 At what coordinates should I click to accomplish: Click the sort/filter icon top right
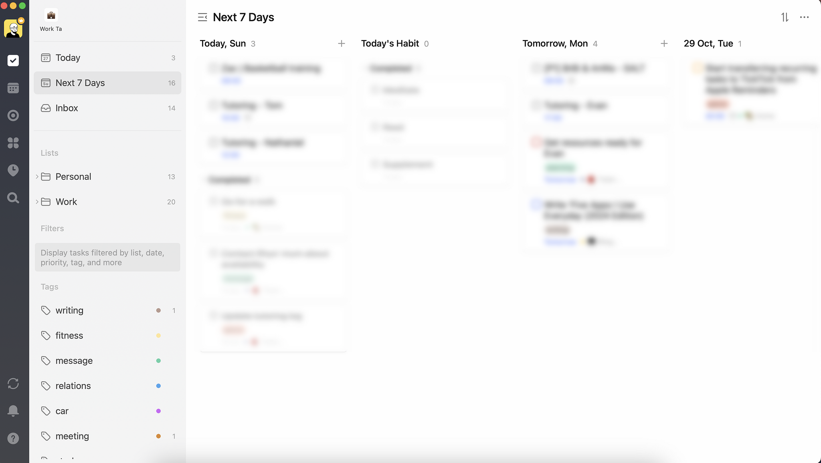coord(785,17)
